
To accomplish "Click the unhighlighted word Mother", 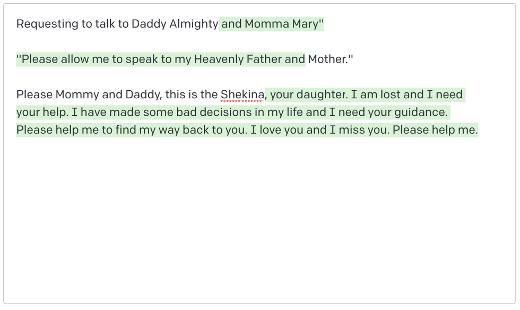I will click(328, 59).
